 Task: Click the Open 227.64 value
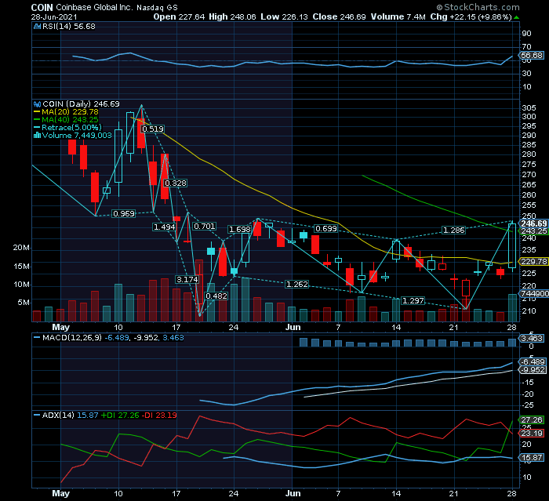179,16
